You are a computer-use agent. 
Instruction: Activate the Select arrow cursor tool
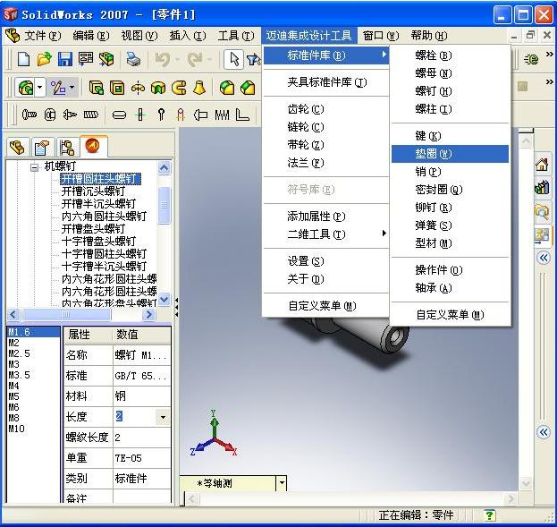point(233,59)
